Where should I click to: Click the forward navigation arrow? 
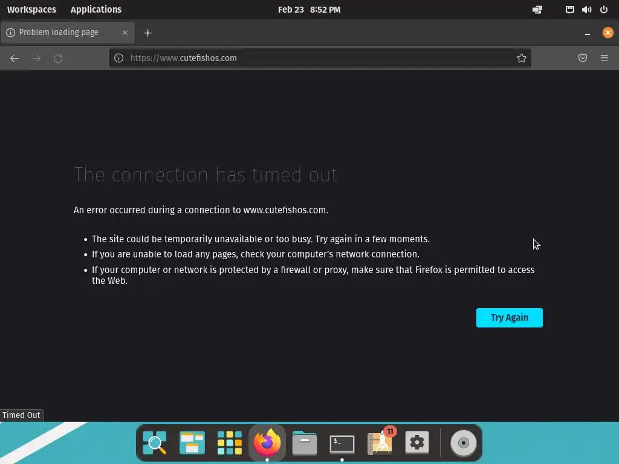(x=36, y=59)
